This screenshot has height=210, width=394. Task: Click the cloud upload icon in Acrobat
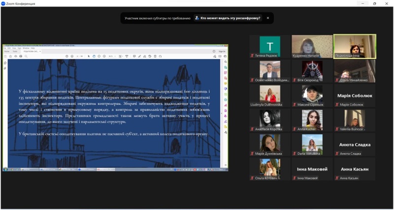[16, 56]
